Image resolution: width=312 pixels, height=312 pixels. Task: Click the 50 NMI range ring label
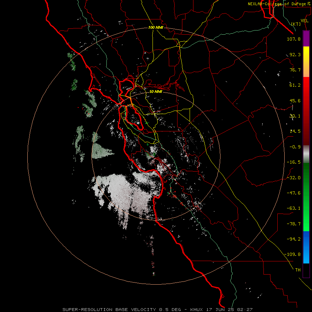[156, 92]
